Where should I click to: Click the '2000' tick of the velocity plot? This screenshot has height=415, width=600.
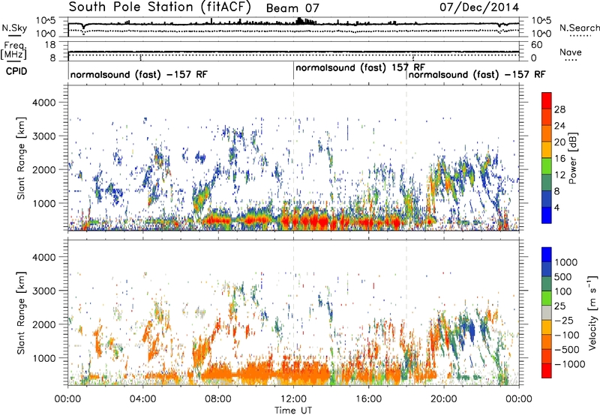coord(43,324)
